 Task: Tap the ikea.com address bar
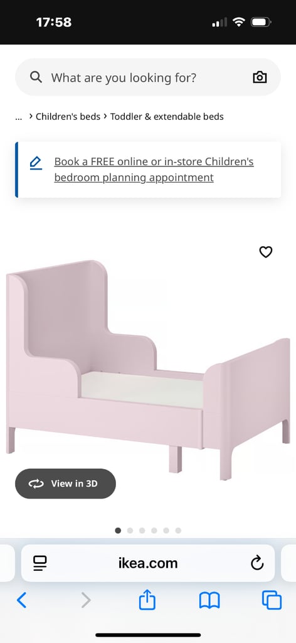tap(148, 563)
